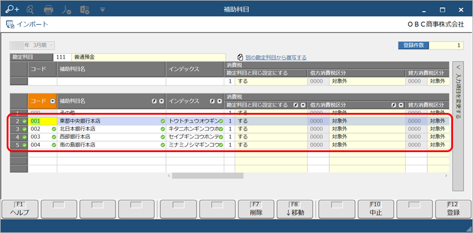Select the ミナミノシマギンコウ index cell

click(195, 145)
